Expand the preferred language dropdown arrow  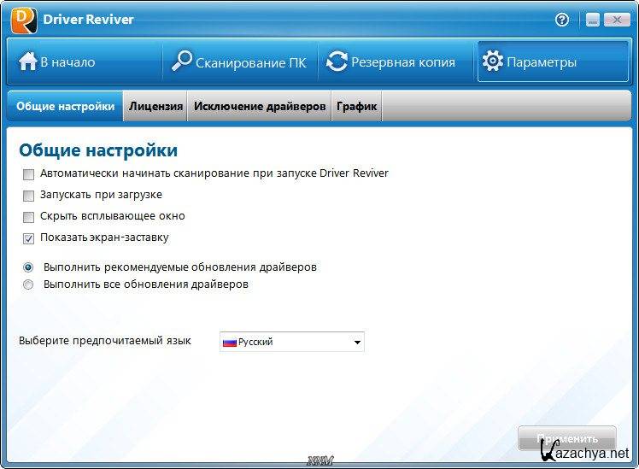[356, 343]
